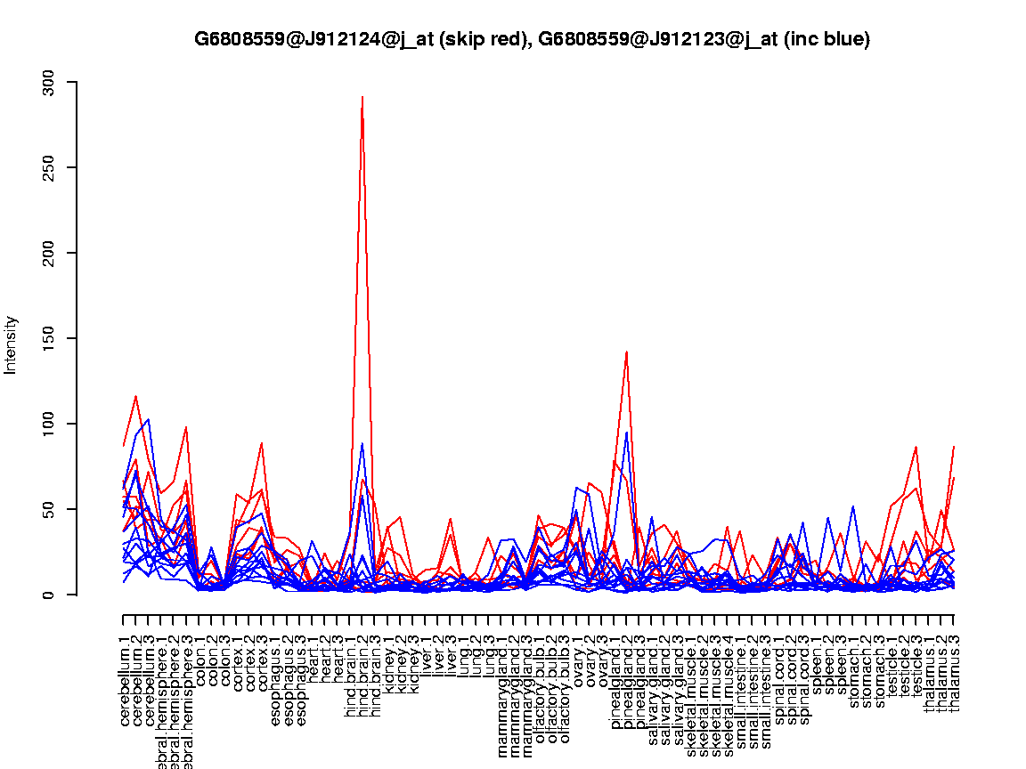Click the "Intensity" y-axis label
The height and width of the screenshot is (769, 1026).
[x=12, y=344]
